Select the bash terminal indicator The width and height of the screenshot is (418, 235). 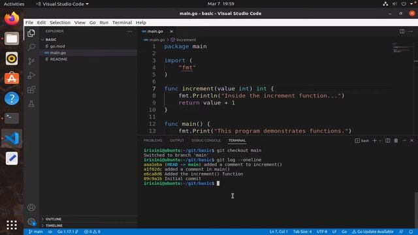coord(362,140)
